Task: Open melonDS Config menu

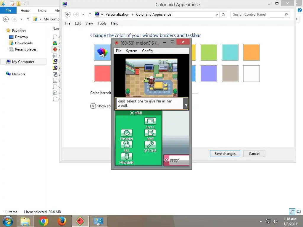Action: [147, 51]
